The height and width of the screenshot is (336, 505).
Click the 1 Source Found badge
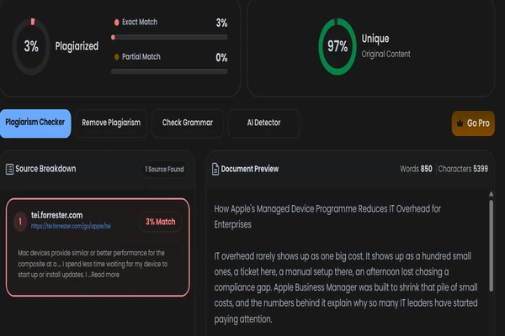[x=164, y=169]
